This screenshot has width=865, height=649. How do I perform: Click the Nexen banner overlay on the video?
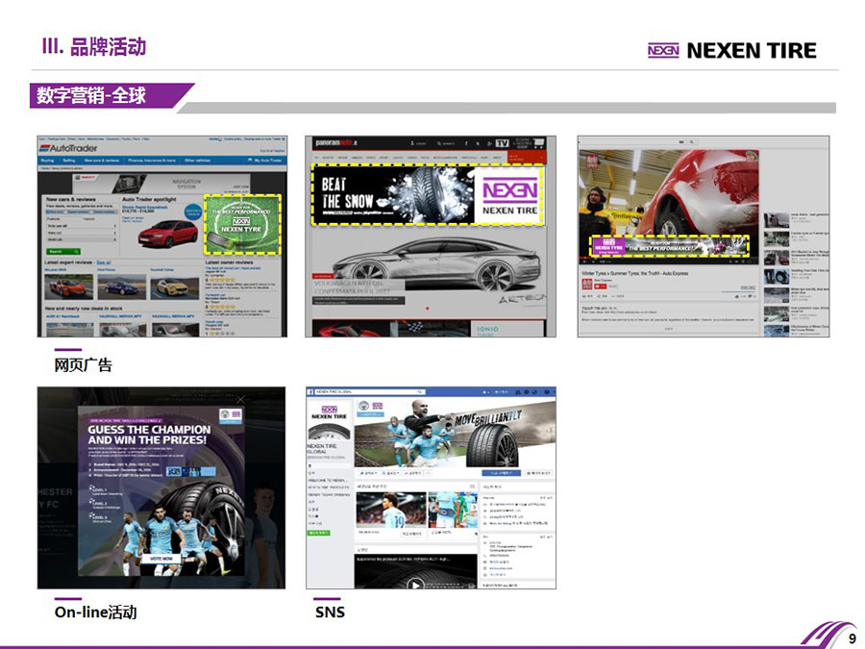tap(670, 245)
